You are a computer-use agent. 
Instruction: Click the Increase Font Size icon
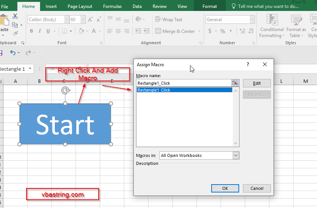pyautogui.click(x=90, y=20)
